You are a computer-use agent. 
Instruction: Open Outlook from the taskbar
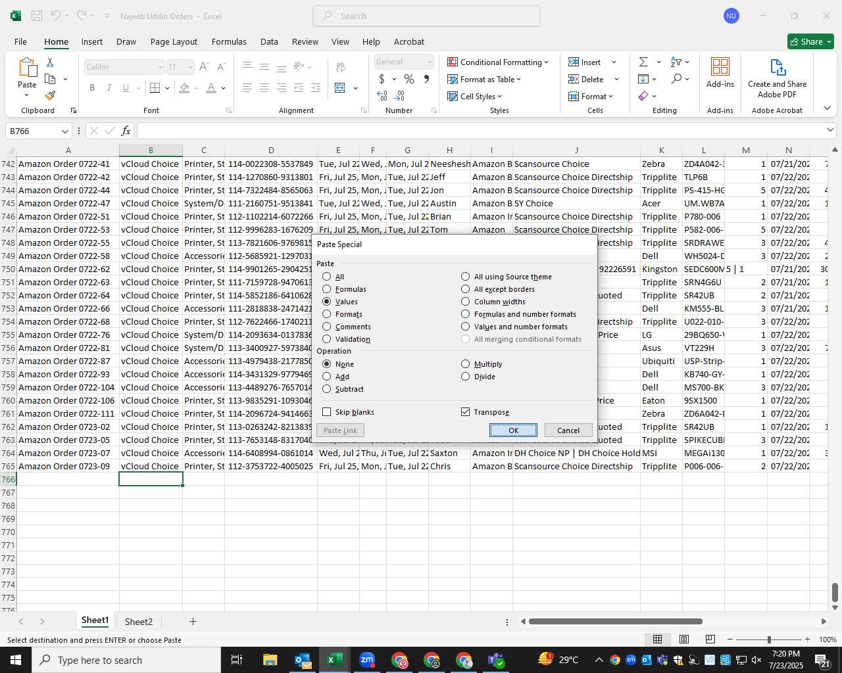[303, 660]
